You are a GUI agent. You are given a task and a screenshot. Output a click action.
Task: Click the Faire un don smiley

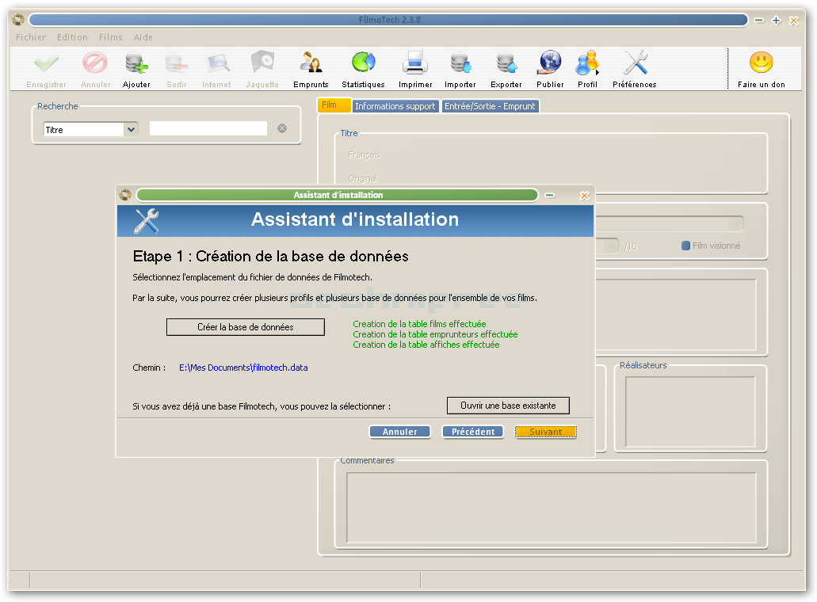click(x=761, y=63)
